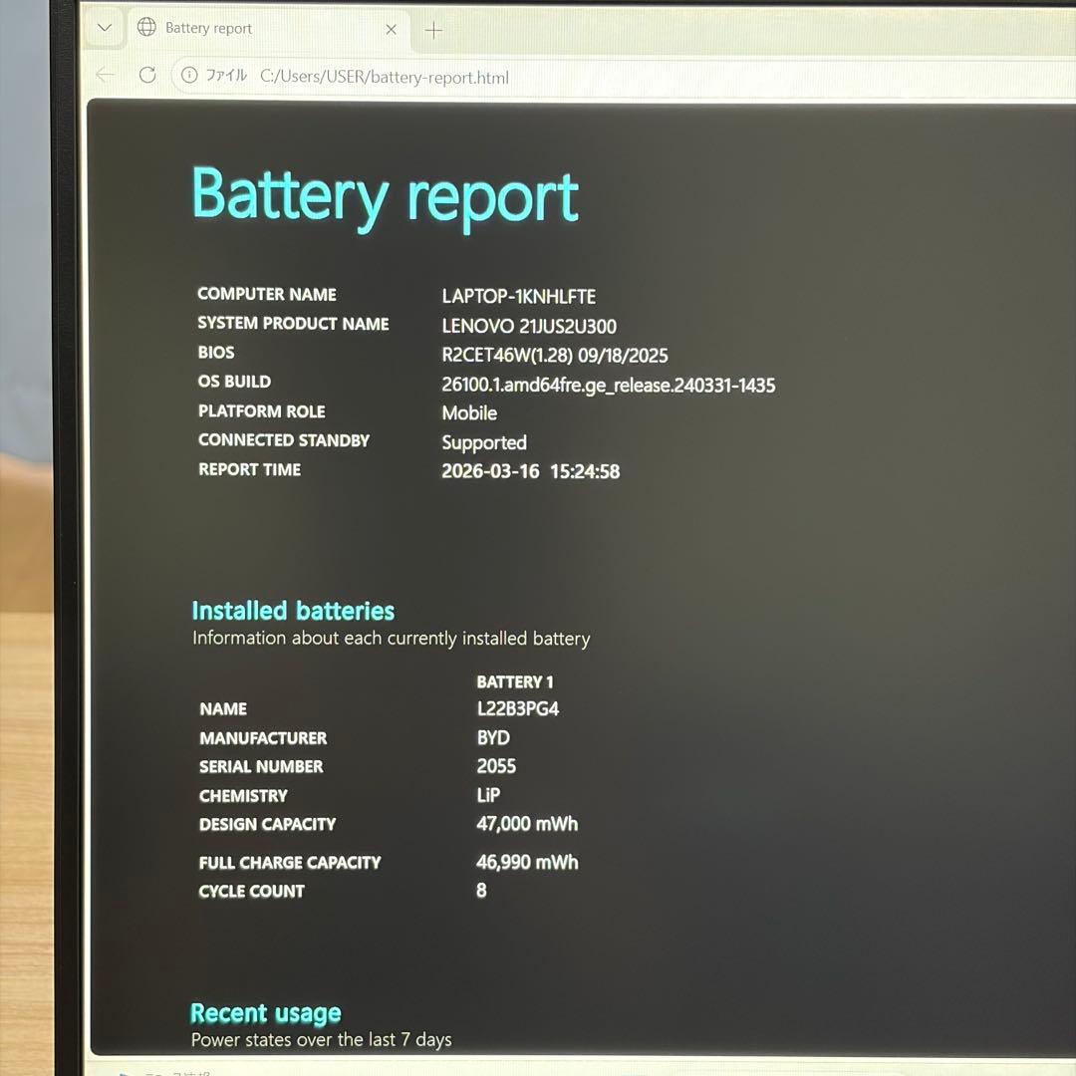Click the battery name L22B3PG4

coord(518,708)
